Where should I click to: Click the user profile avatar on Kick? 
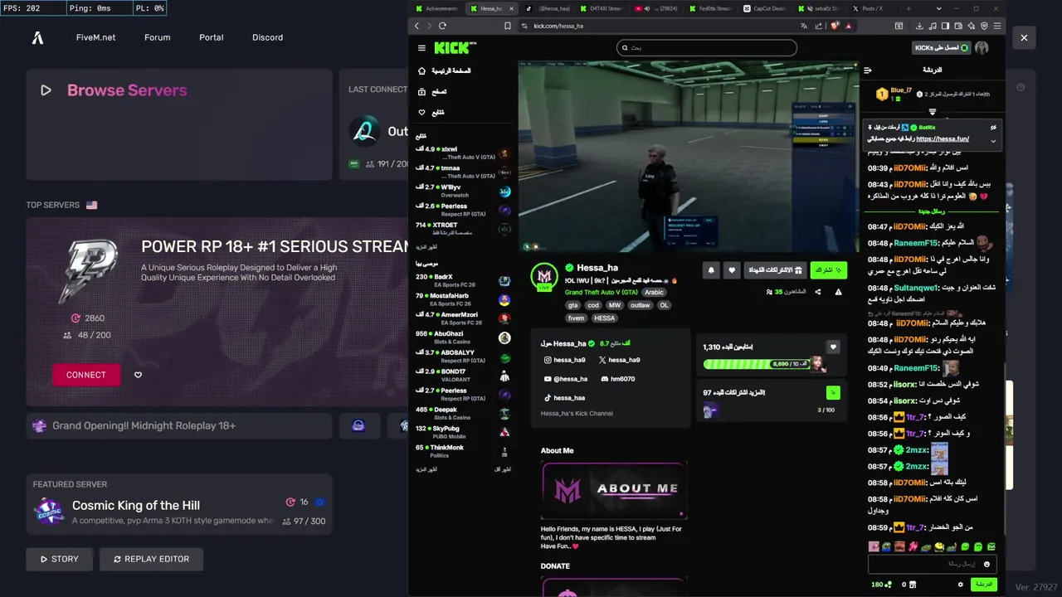[x=982, y=48]
